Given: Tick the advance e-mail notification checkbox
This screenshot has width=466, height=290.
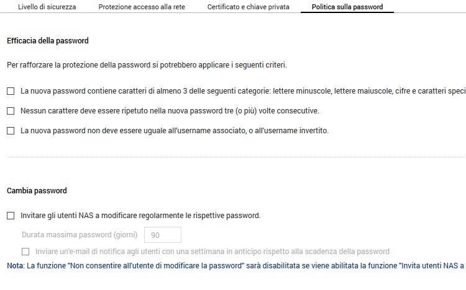Looking at the screenshot, I should coord(25,252).
